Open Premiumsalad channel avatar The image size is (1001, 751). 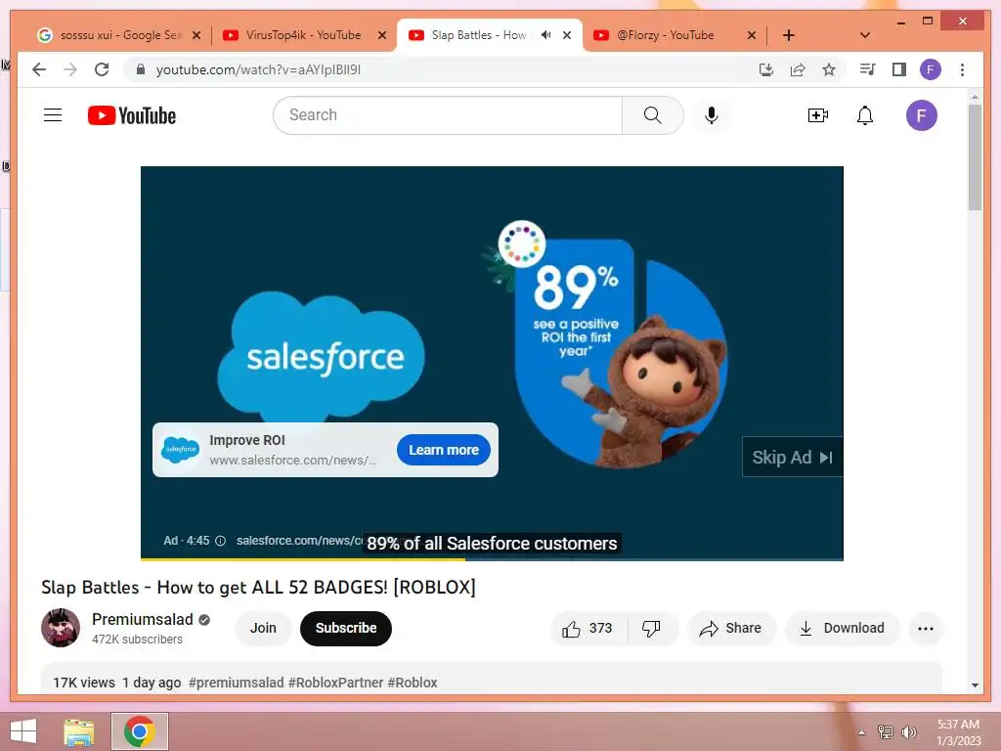tap(61, 628)
